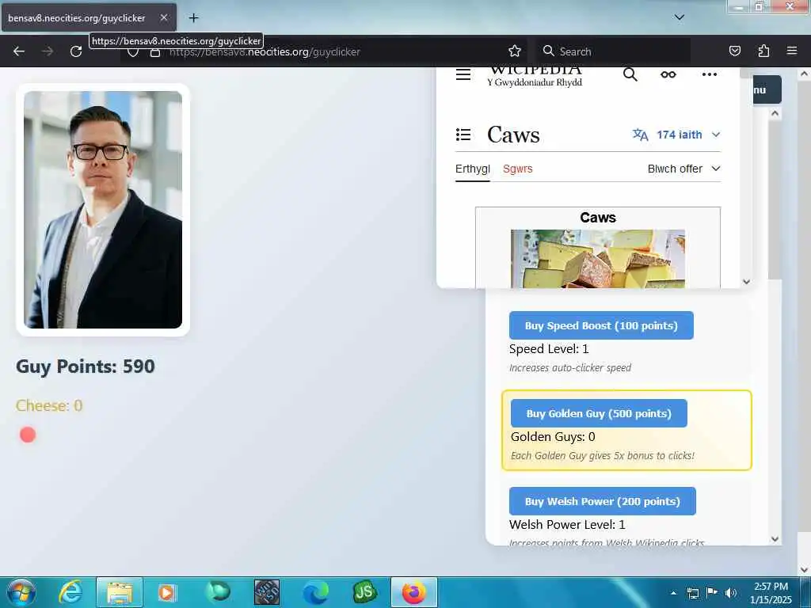Reload the page with refresh icon
The width and height of the screenshot is (811, 608).
[76, 51]
